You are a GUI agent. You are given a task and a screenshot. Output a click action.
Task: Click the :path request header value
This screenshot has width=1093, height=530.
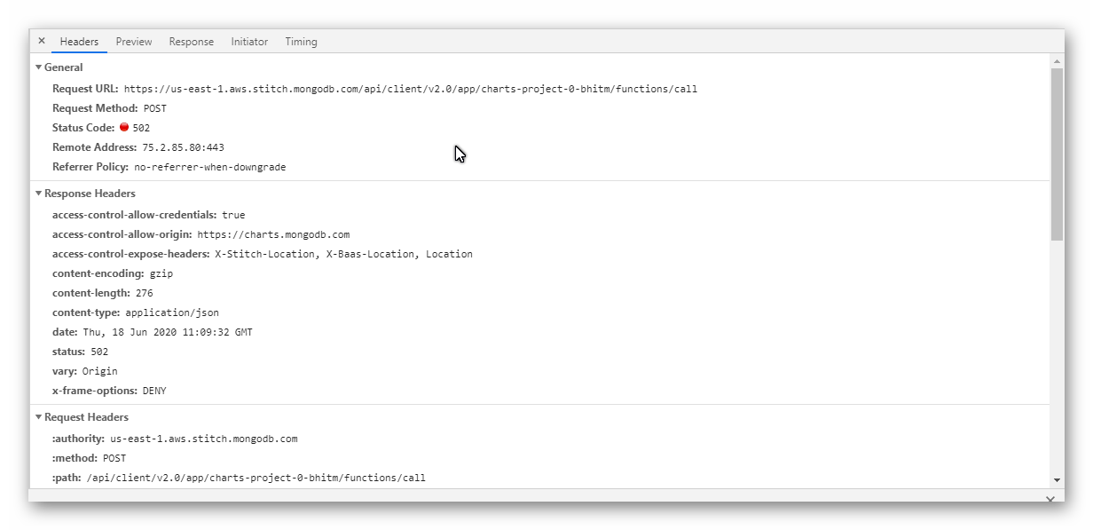point(256,478)
